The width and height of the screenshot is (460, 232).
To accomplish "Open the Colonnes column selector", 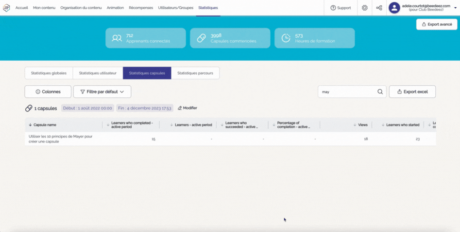I will (48, 92).
